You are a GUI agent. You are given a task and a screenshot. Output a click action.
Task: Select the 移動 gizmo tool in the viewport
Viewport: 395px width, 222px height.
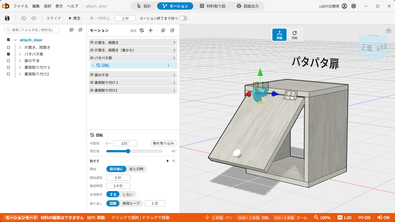(x=280, y=35)
